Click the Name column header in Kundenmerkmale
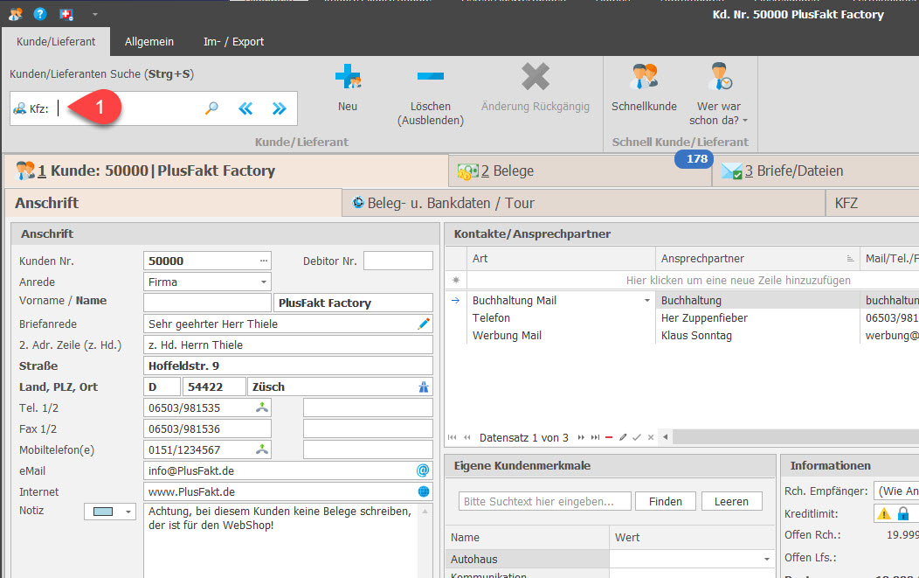 click(528, 538)
